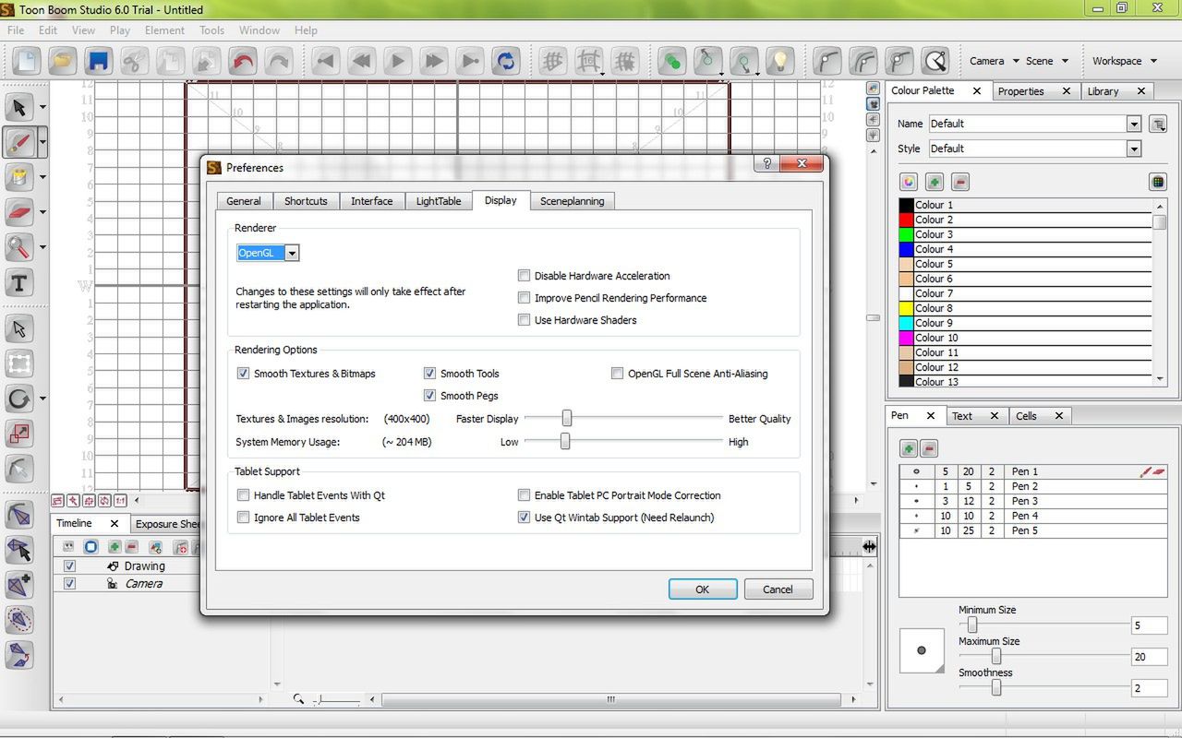Click the Remove pen minus icon in Pen panel
1182x738 pixels.
click(929, 448)
